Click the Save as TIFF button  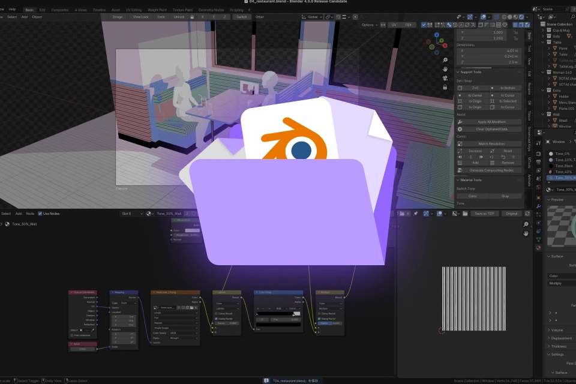[484, 214]
